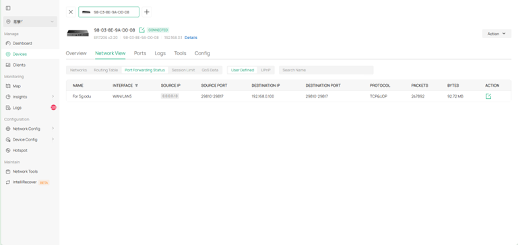The width and height of the screenshot is (518, 245).
Task: Click the Dashboard gauge icon
Action: (x=8, y=43)
